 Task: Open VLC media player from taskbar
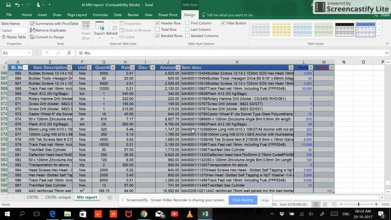click(190, 214)
